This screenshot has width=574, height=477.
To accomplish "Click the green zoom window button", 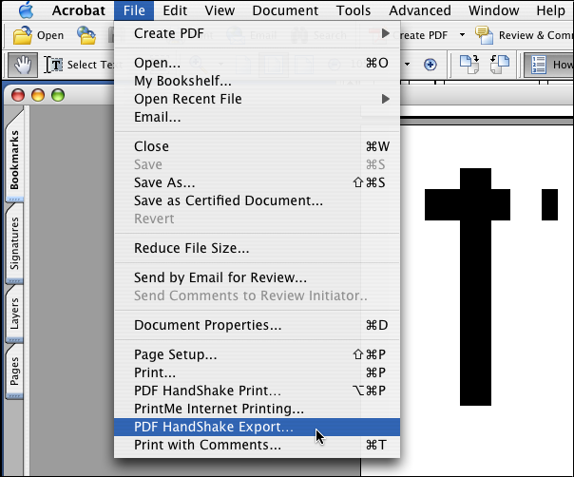I will coord(58,95).
